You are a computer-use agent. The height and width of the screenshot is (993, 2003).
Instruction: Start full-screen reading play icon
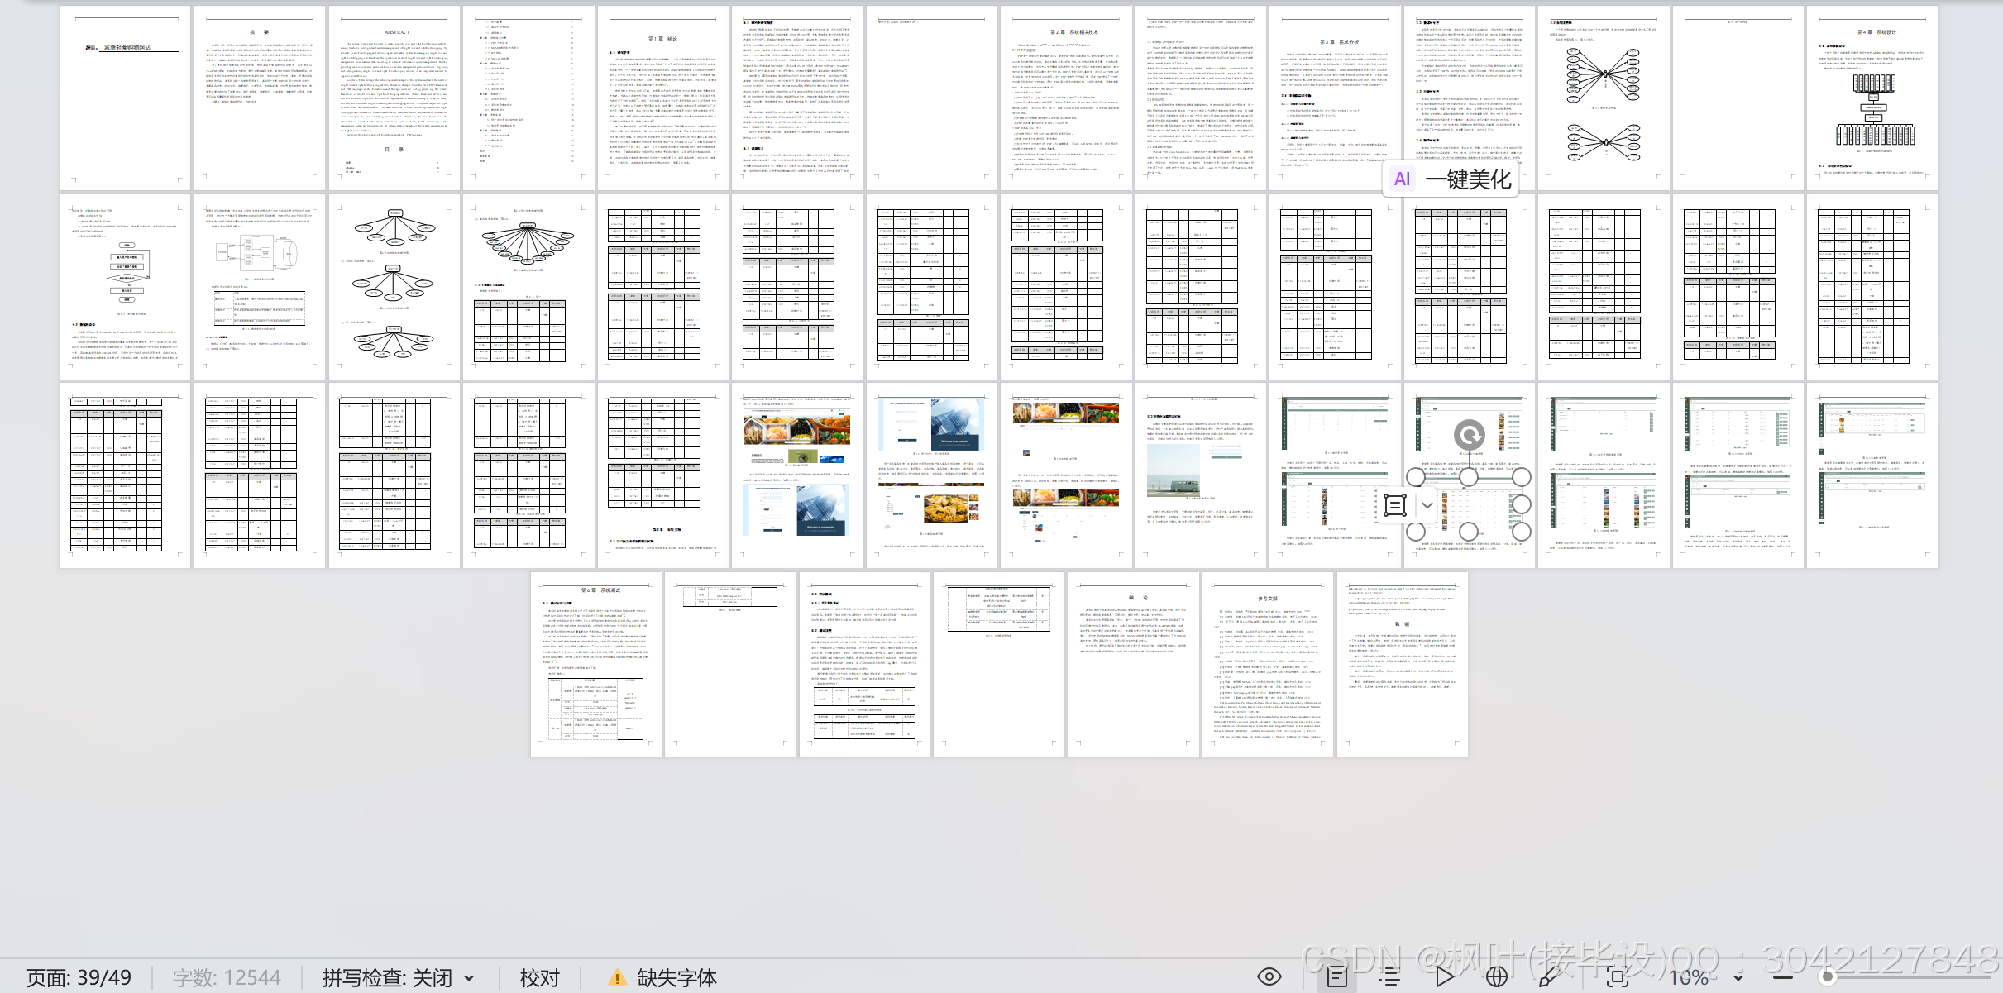tap(1444, 977)
